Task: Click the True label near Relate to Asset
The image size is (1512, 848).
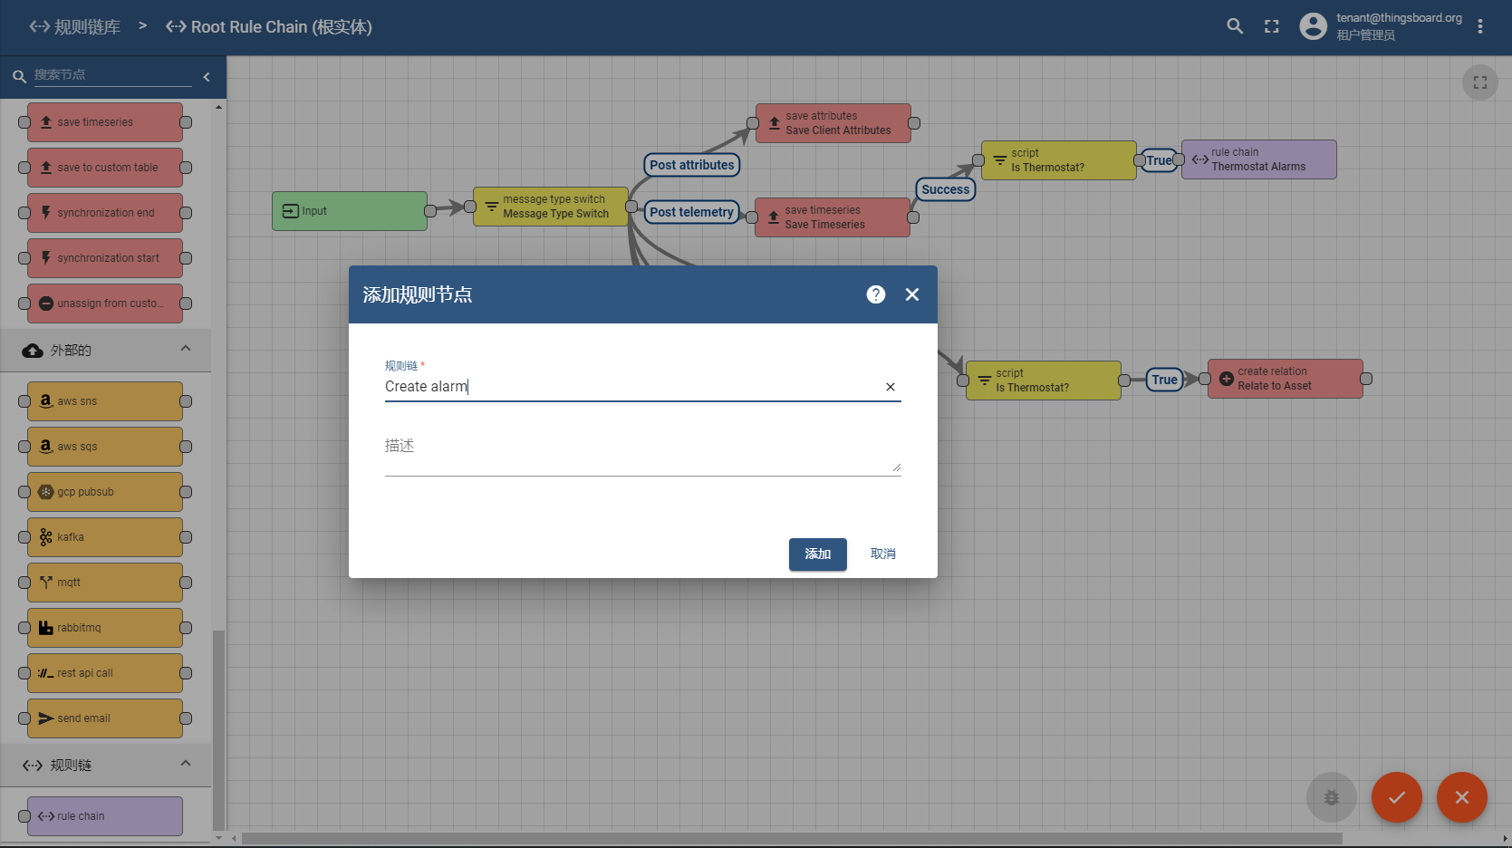Action: pos(1165,380)
